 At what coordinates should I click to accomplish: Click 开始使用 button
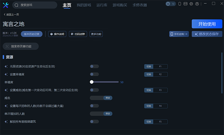[x=207, y=24]
